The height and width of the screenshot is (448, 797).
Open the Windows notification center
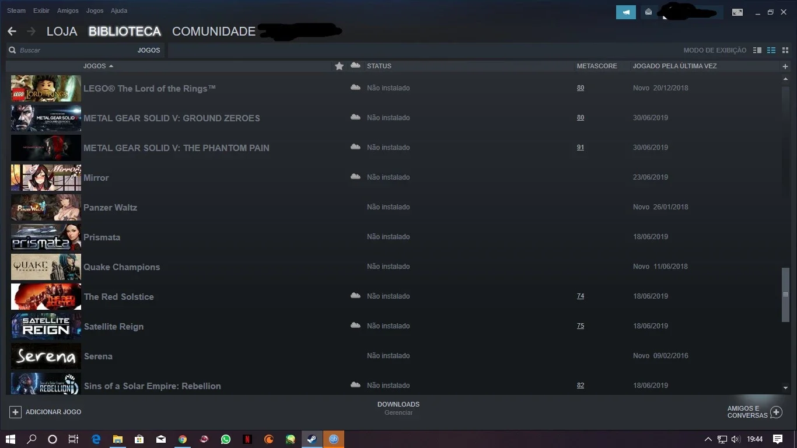click(778, 439)
